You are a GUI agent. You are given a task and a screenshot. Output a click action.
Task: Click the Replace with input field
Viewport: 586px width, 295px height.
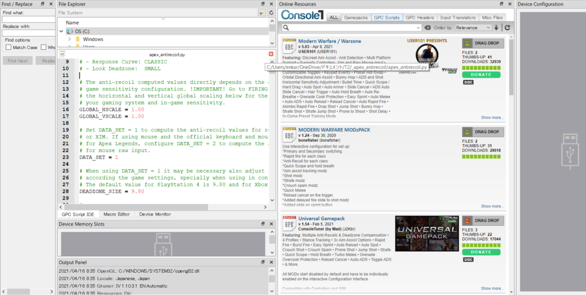[29, 33]
